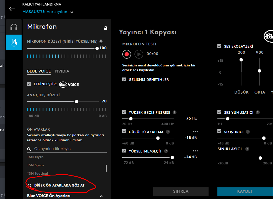Viewport: 273px width, 199px height.
Task: Play the recorded microphone sample
Action: click(139, 54)
